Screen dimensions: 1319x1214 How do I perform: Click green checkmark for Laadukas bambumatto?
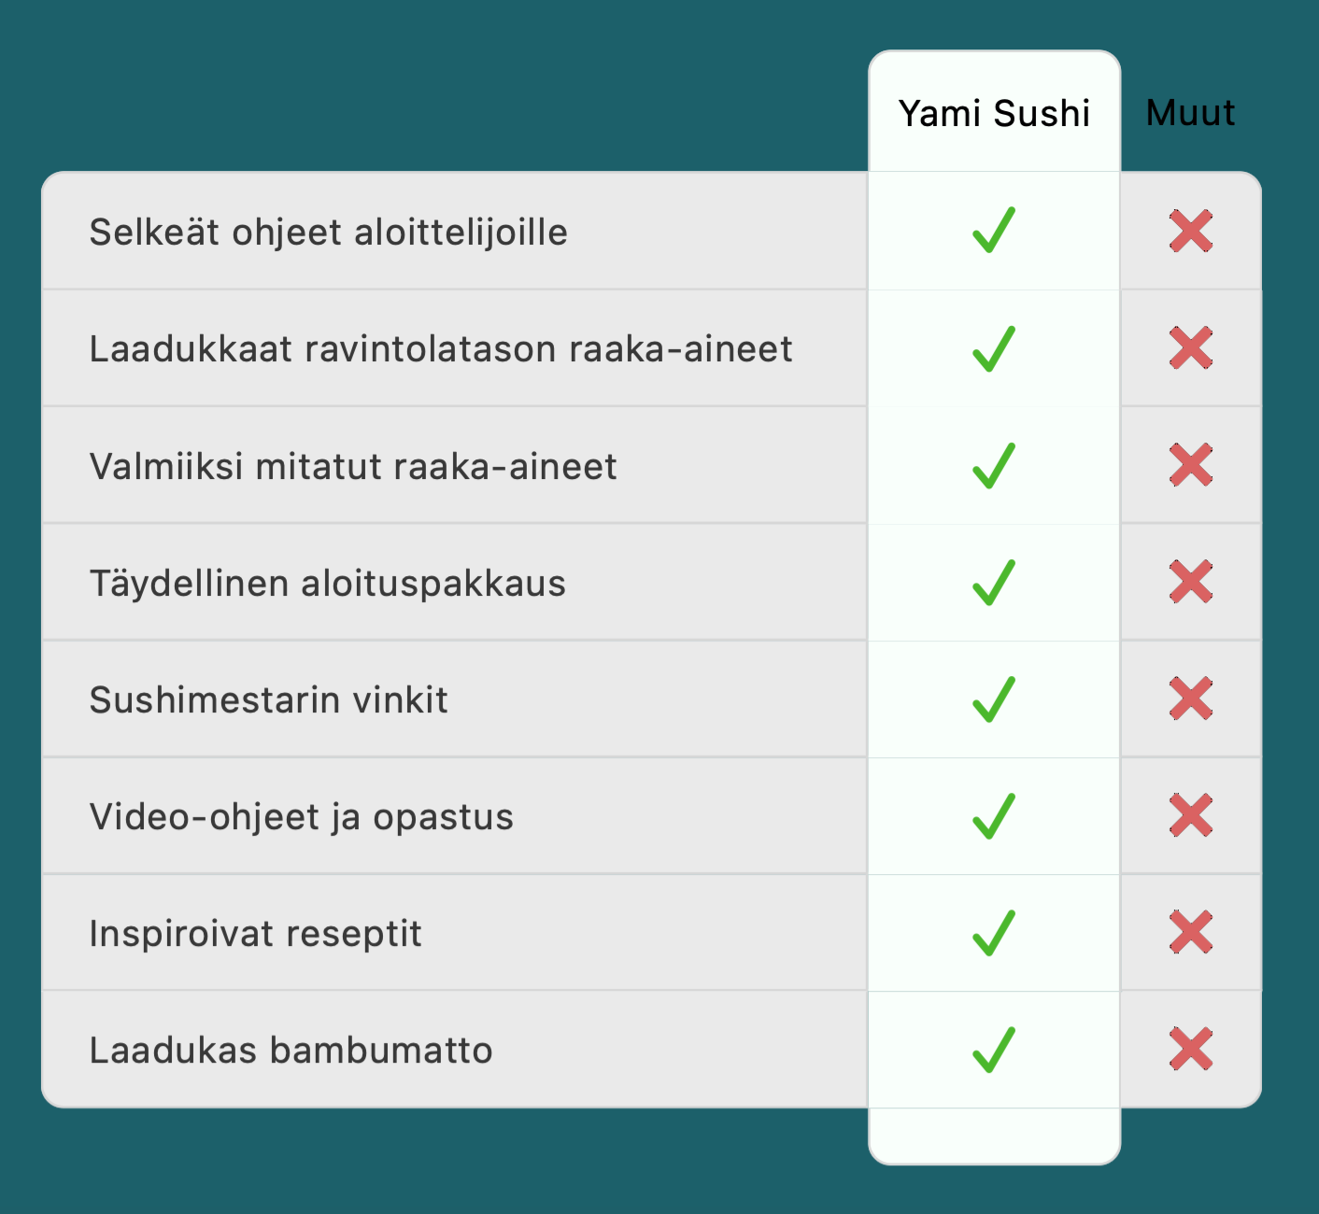pyautogui.click(x=994, y=1050)
